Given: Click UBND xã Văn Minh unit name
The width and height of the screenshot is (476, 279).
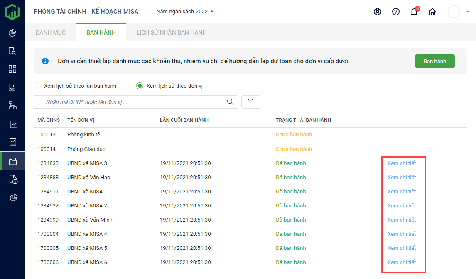Looking at the screenshot, I should [90, 220].
